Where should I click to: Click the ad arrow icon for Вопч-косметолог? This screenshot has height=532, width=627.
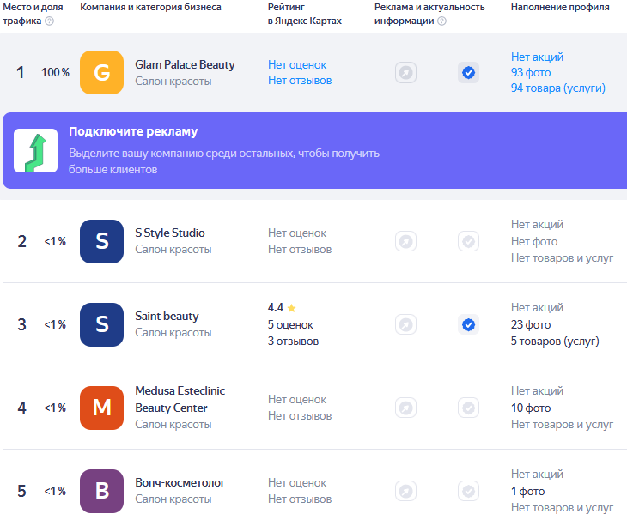coord(406,491)
